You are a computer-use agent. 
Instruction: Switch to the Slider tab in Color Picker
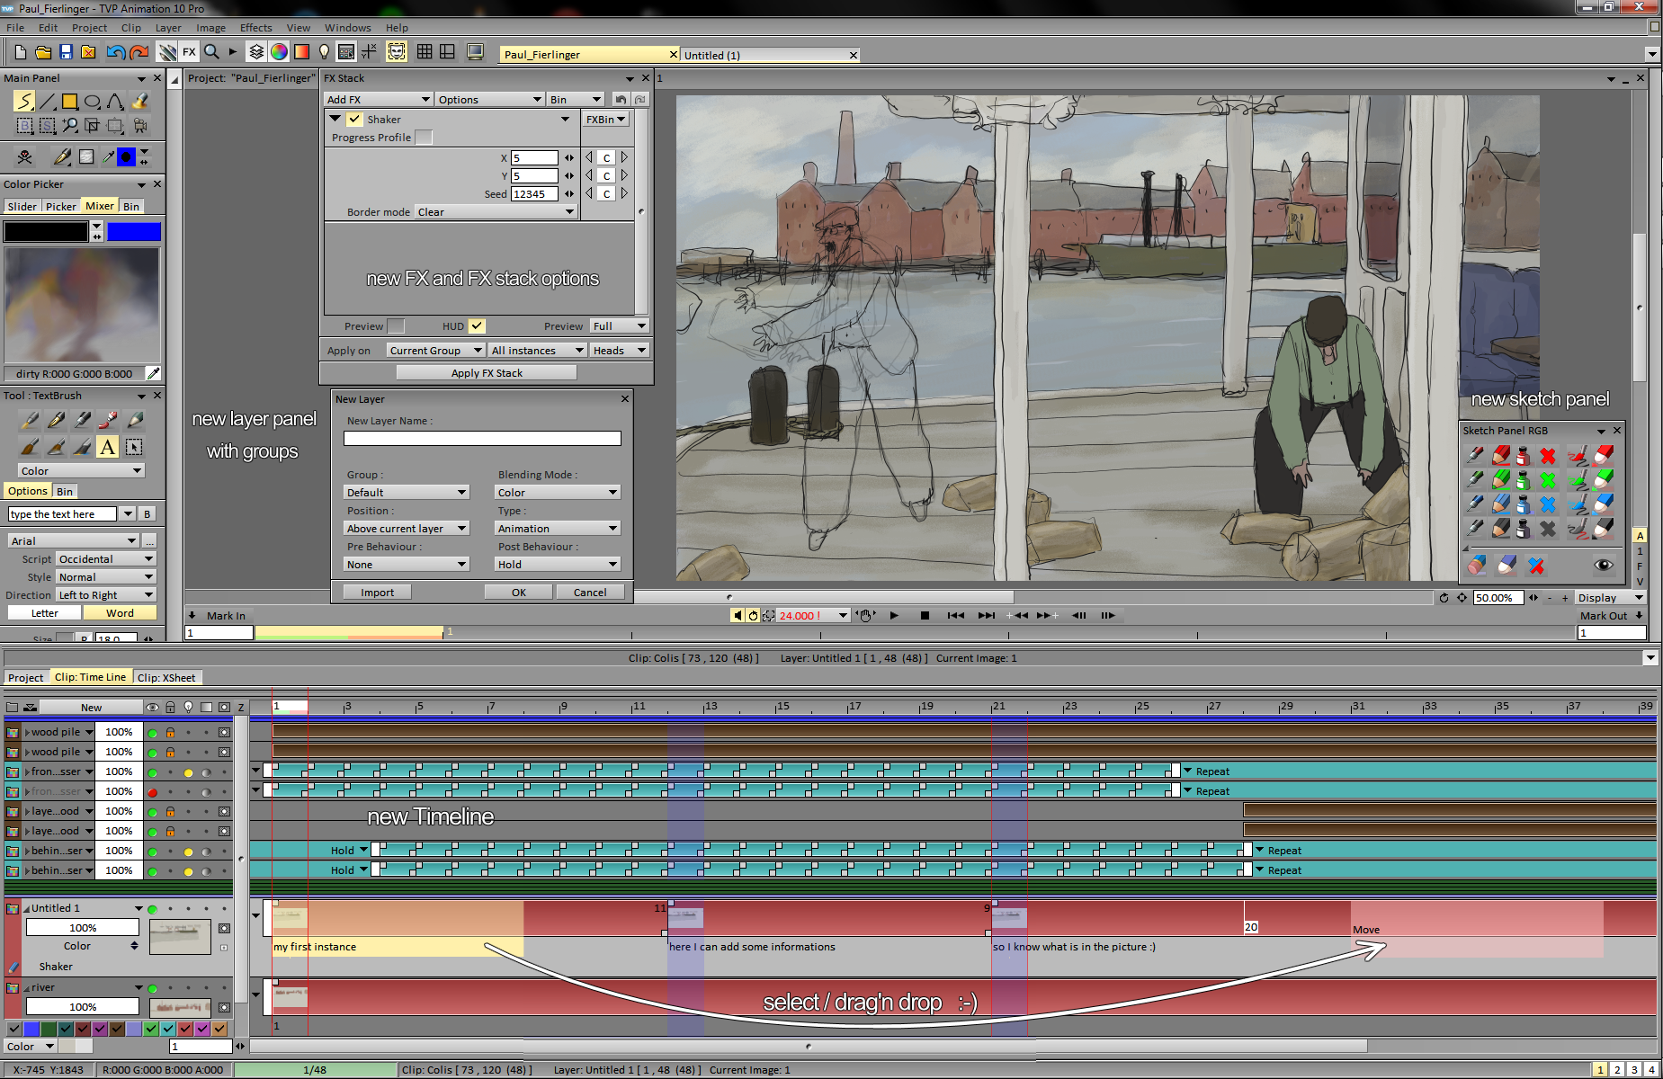(22, 207)
